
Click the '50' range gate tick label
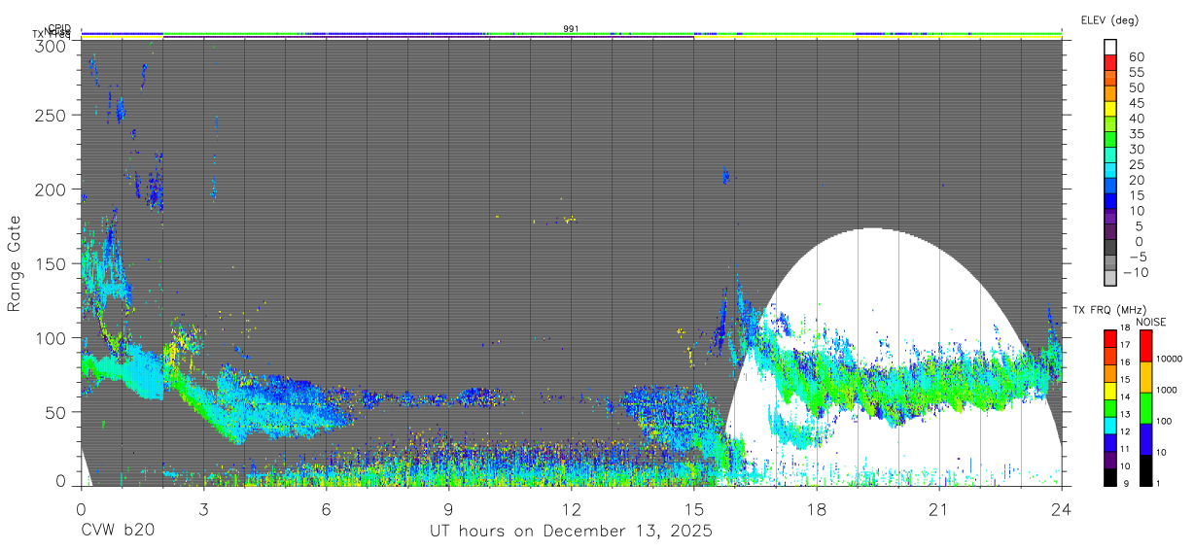click(x=57, y=412)
